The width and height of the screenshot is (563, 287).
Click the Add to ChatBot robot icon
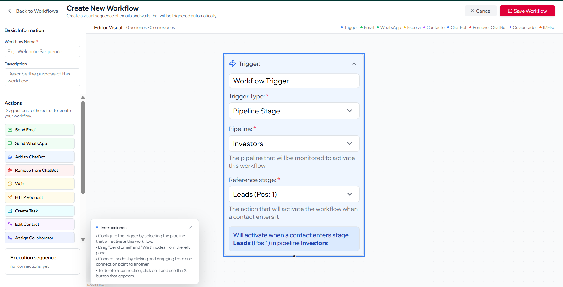tap(10, 157)
